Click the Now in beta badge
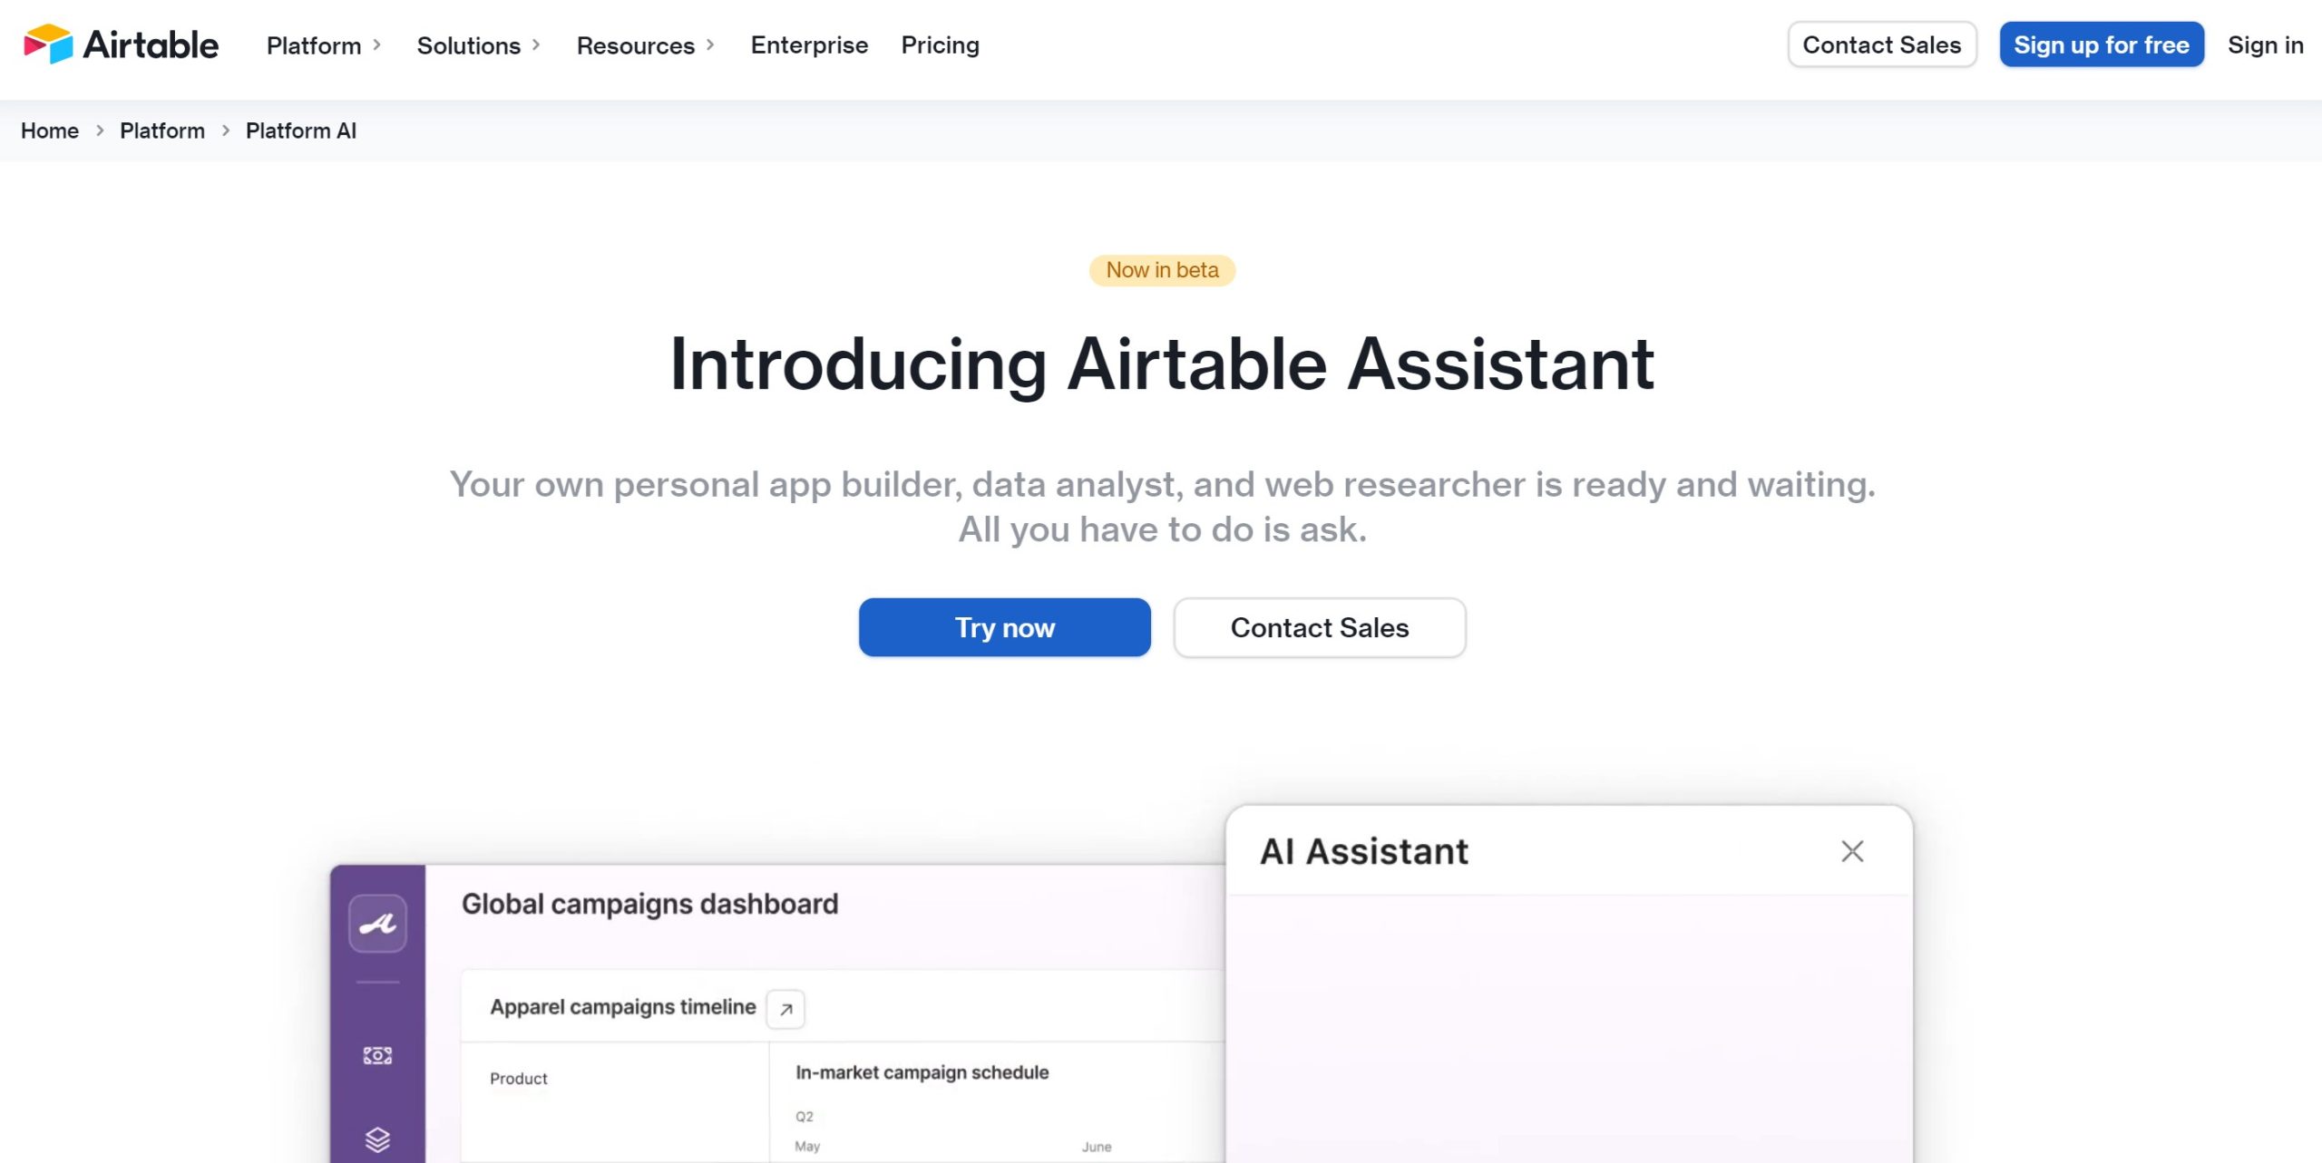Viewport: 2322px width, 1163px height. [x=1161, y=269]
